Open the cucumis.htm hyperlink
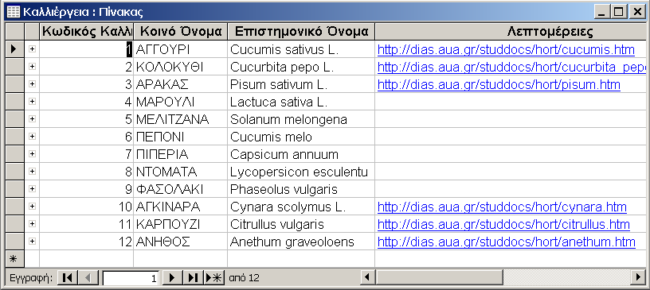 [506, 50]
